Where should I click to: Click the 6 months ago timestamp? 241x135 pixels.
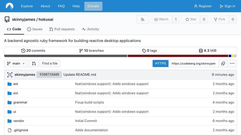pyautogui.click(x=223, y=121)
